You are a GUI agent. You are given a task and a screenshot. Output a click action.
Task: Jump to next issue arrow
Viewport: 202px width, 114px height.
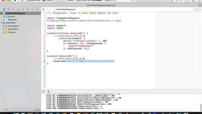tap(200, 9)
